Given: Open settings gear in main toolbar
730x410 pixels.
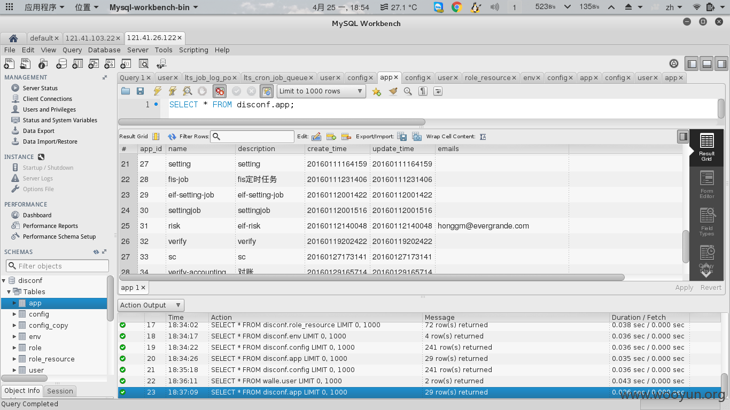Looking at the screenshot, I should coord(674,64).
